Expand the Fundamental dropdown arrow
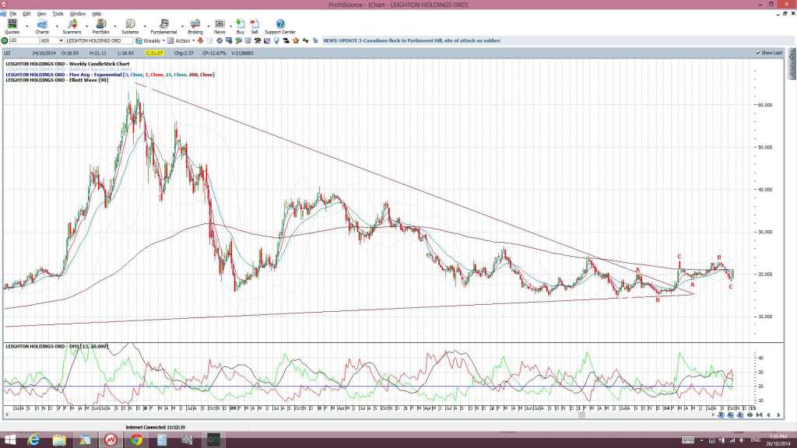The width and height of the screenshot is (797, 448). point(182,26)
